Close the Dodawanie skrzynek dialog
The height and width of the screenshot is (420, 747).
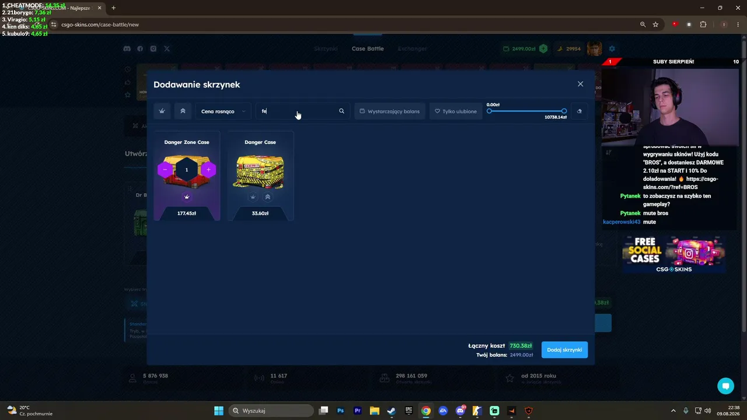(580, 84)
